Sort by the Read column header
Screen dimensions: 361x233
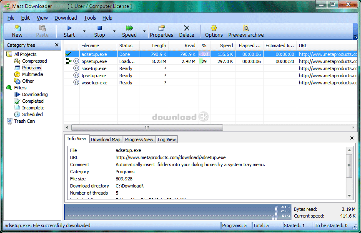click(x=183, y=46)
